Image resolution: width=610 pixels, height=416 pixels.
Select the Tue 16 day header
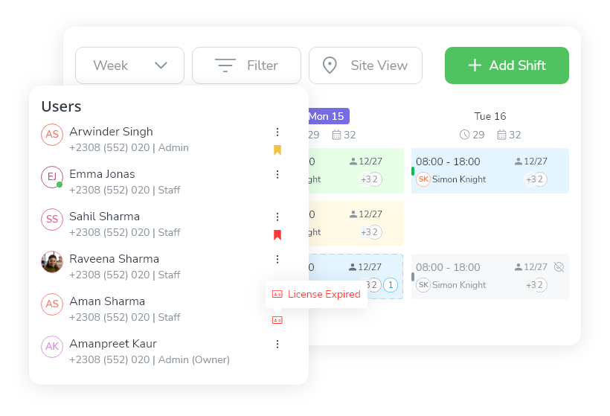pyautogui.click(x=490, y=116)
